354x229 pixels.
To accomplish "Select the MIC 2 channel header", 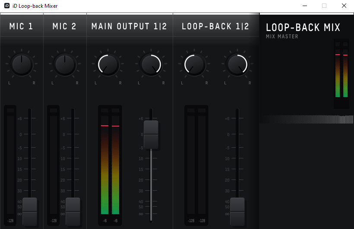I will pyautogui.click(x=65, y=26).
